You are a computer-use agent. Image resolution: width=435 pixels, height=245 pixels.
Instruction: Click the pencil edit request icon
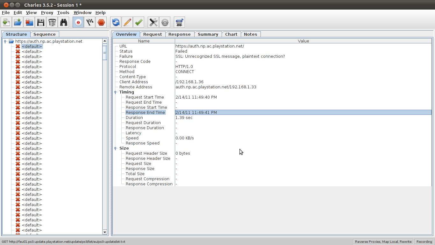tap(127, 22)
